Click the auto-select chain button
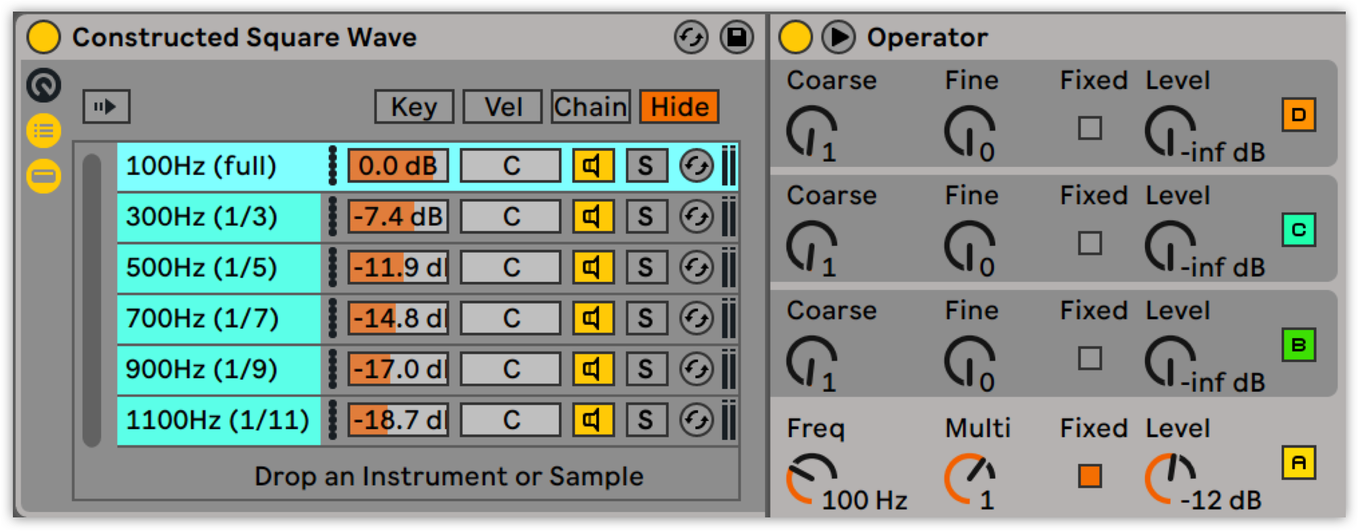 click(x=107, y=107)
